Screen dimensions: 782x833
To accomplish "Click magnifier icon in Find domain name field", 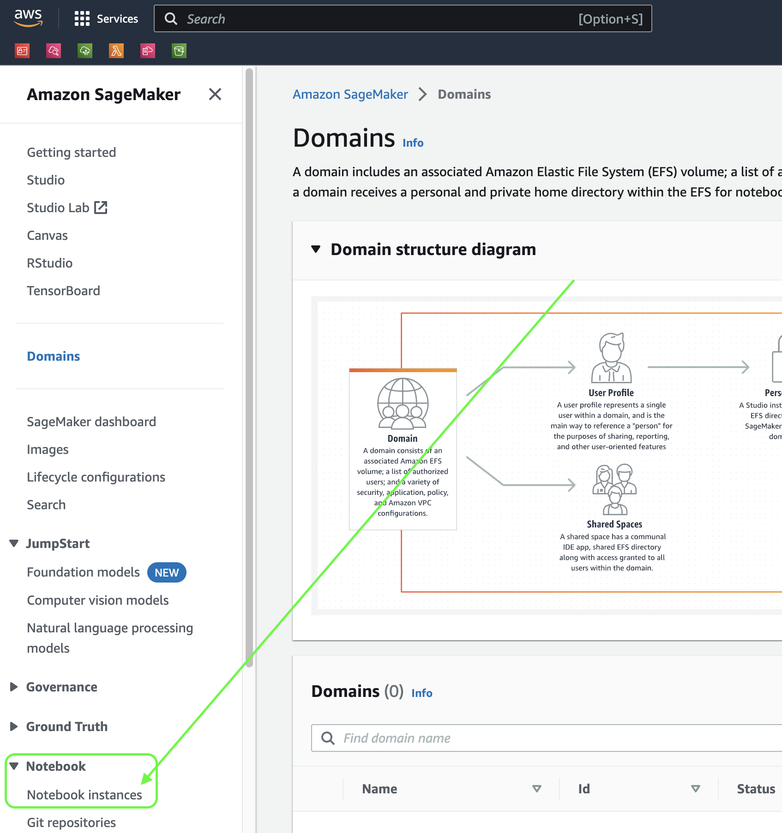I will pyautogui.click(x=328, y=738).
